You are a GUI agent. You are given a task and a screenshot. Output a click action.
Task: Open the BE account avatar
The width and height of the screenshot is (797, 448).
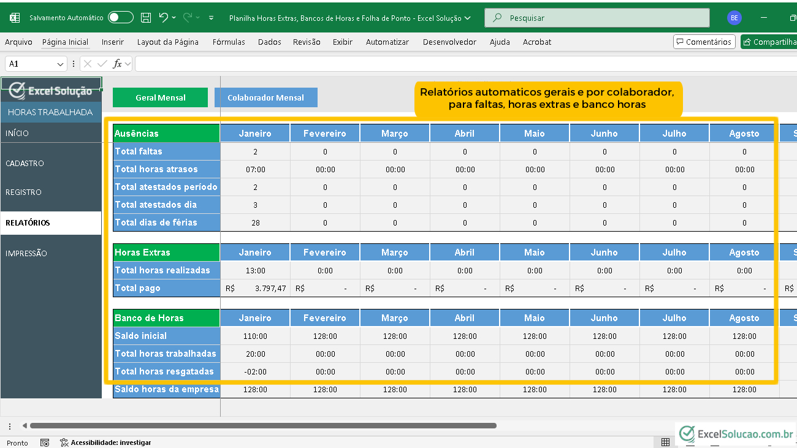coord(734,18)
